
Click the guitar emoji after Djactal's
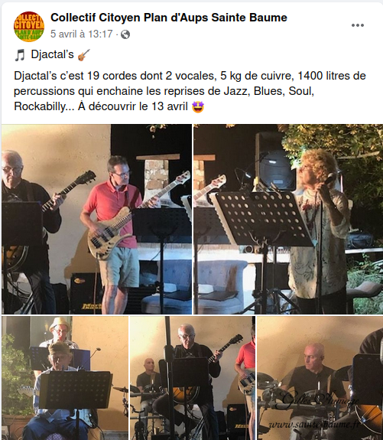point(84,55)
